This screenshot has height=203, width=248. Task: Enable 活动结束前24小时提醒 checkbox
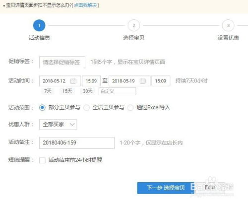(x=42, y=160)
